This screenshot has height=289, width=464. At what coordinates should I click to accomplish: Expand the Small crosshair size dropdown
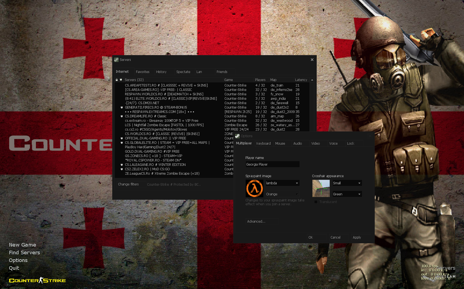[x=359, y=183]
